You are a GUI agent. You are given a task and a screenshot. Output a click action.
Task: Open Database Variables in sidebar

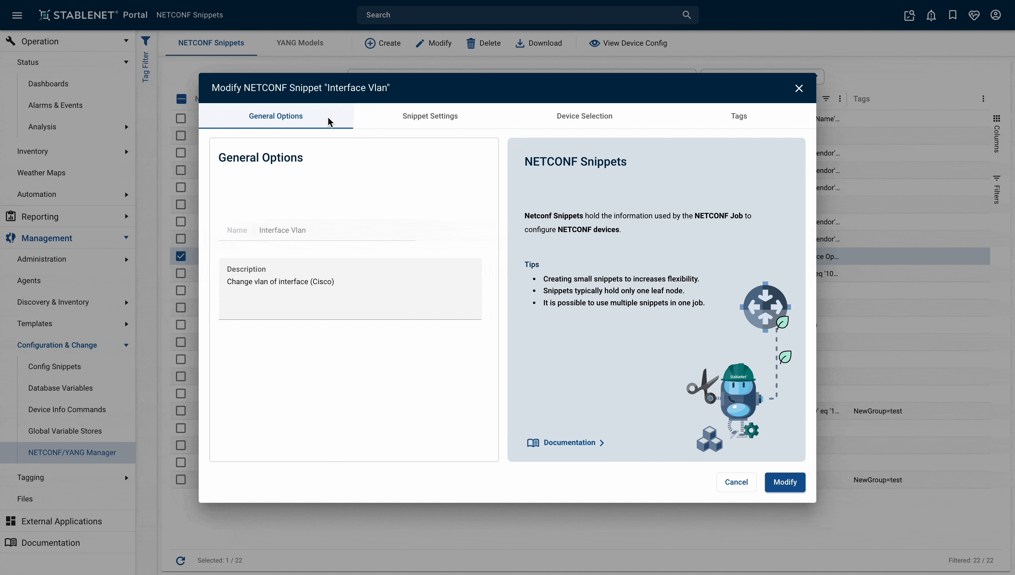(x=60, y=388)
